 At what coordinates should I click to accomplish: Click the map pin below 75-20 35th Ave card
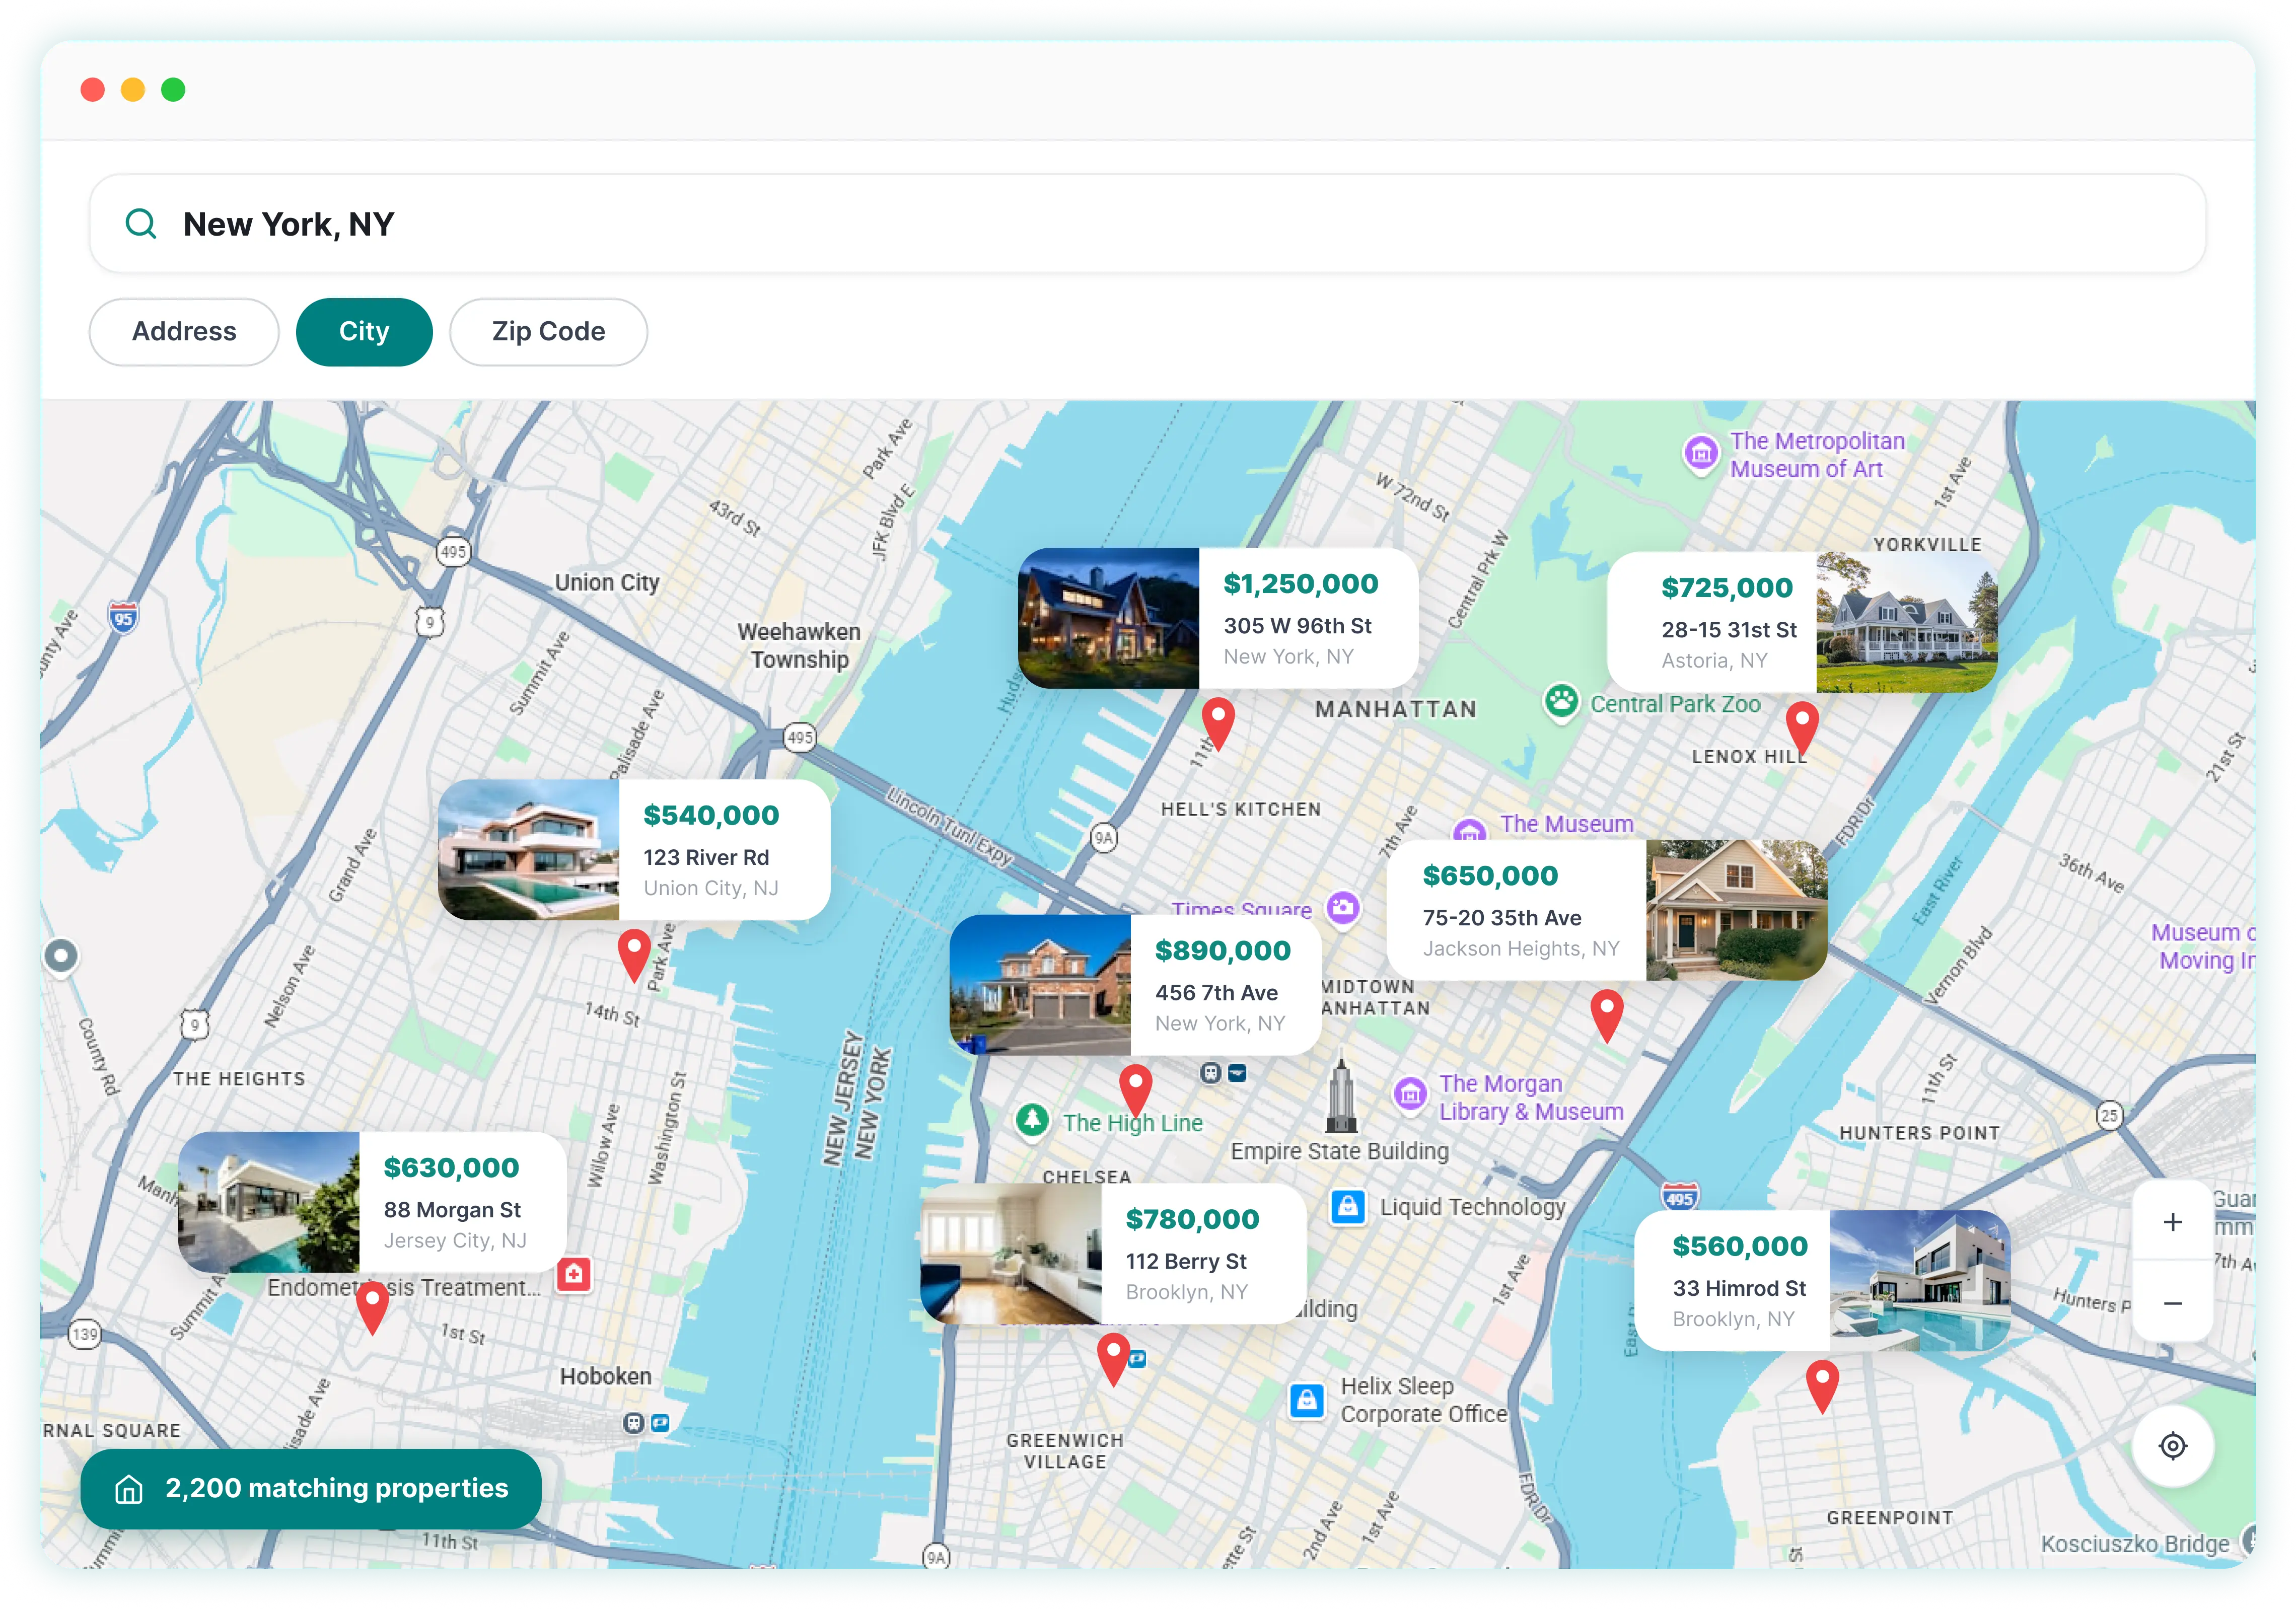pos(1606,1016)
